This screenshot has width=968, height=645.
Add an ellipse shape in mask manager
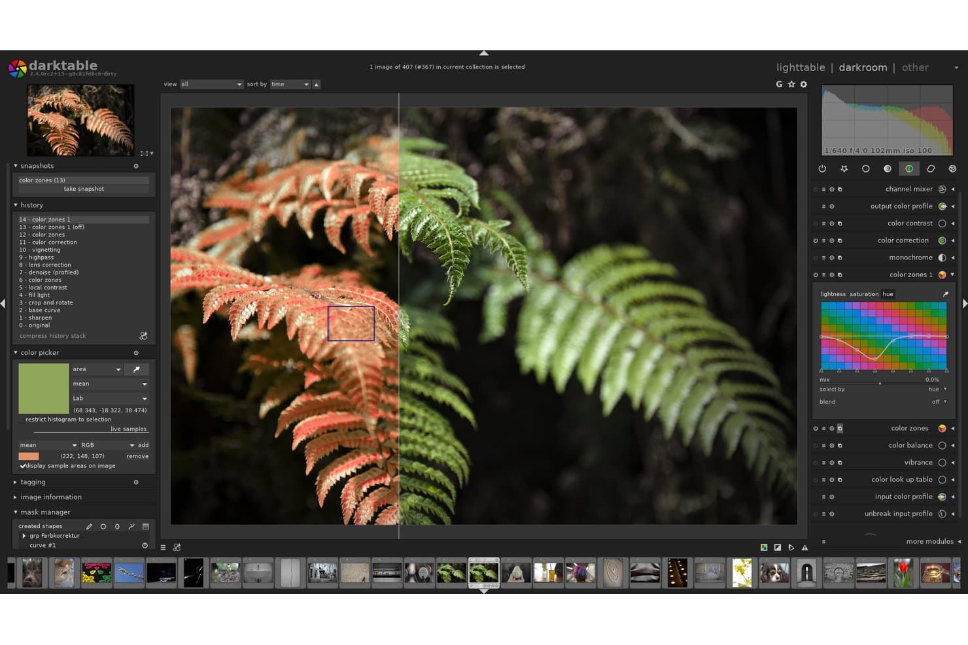[117, 526]
